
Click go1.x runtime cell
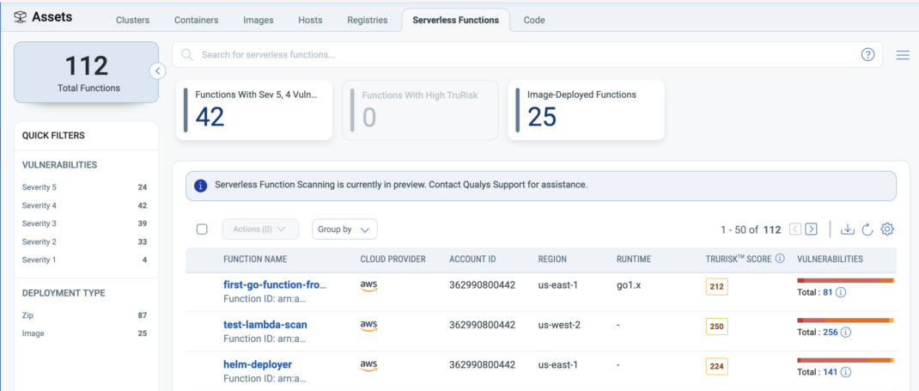click(629, 285)
